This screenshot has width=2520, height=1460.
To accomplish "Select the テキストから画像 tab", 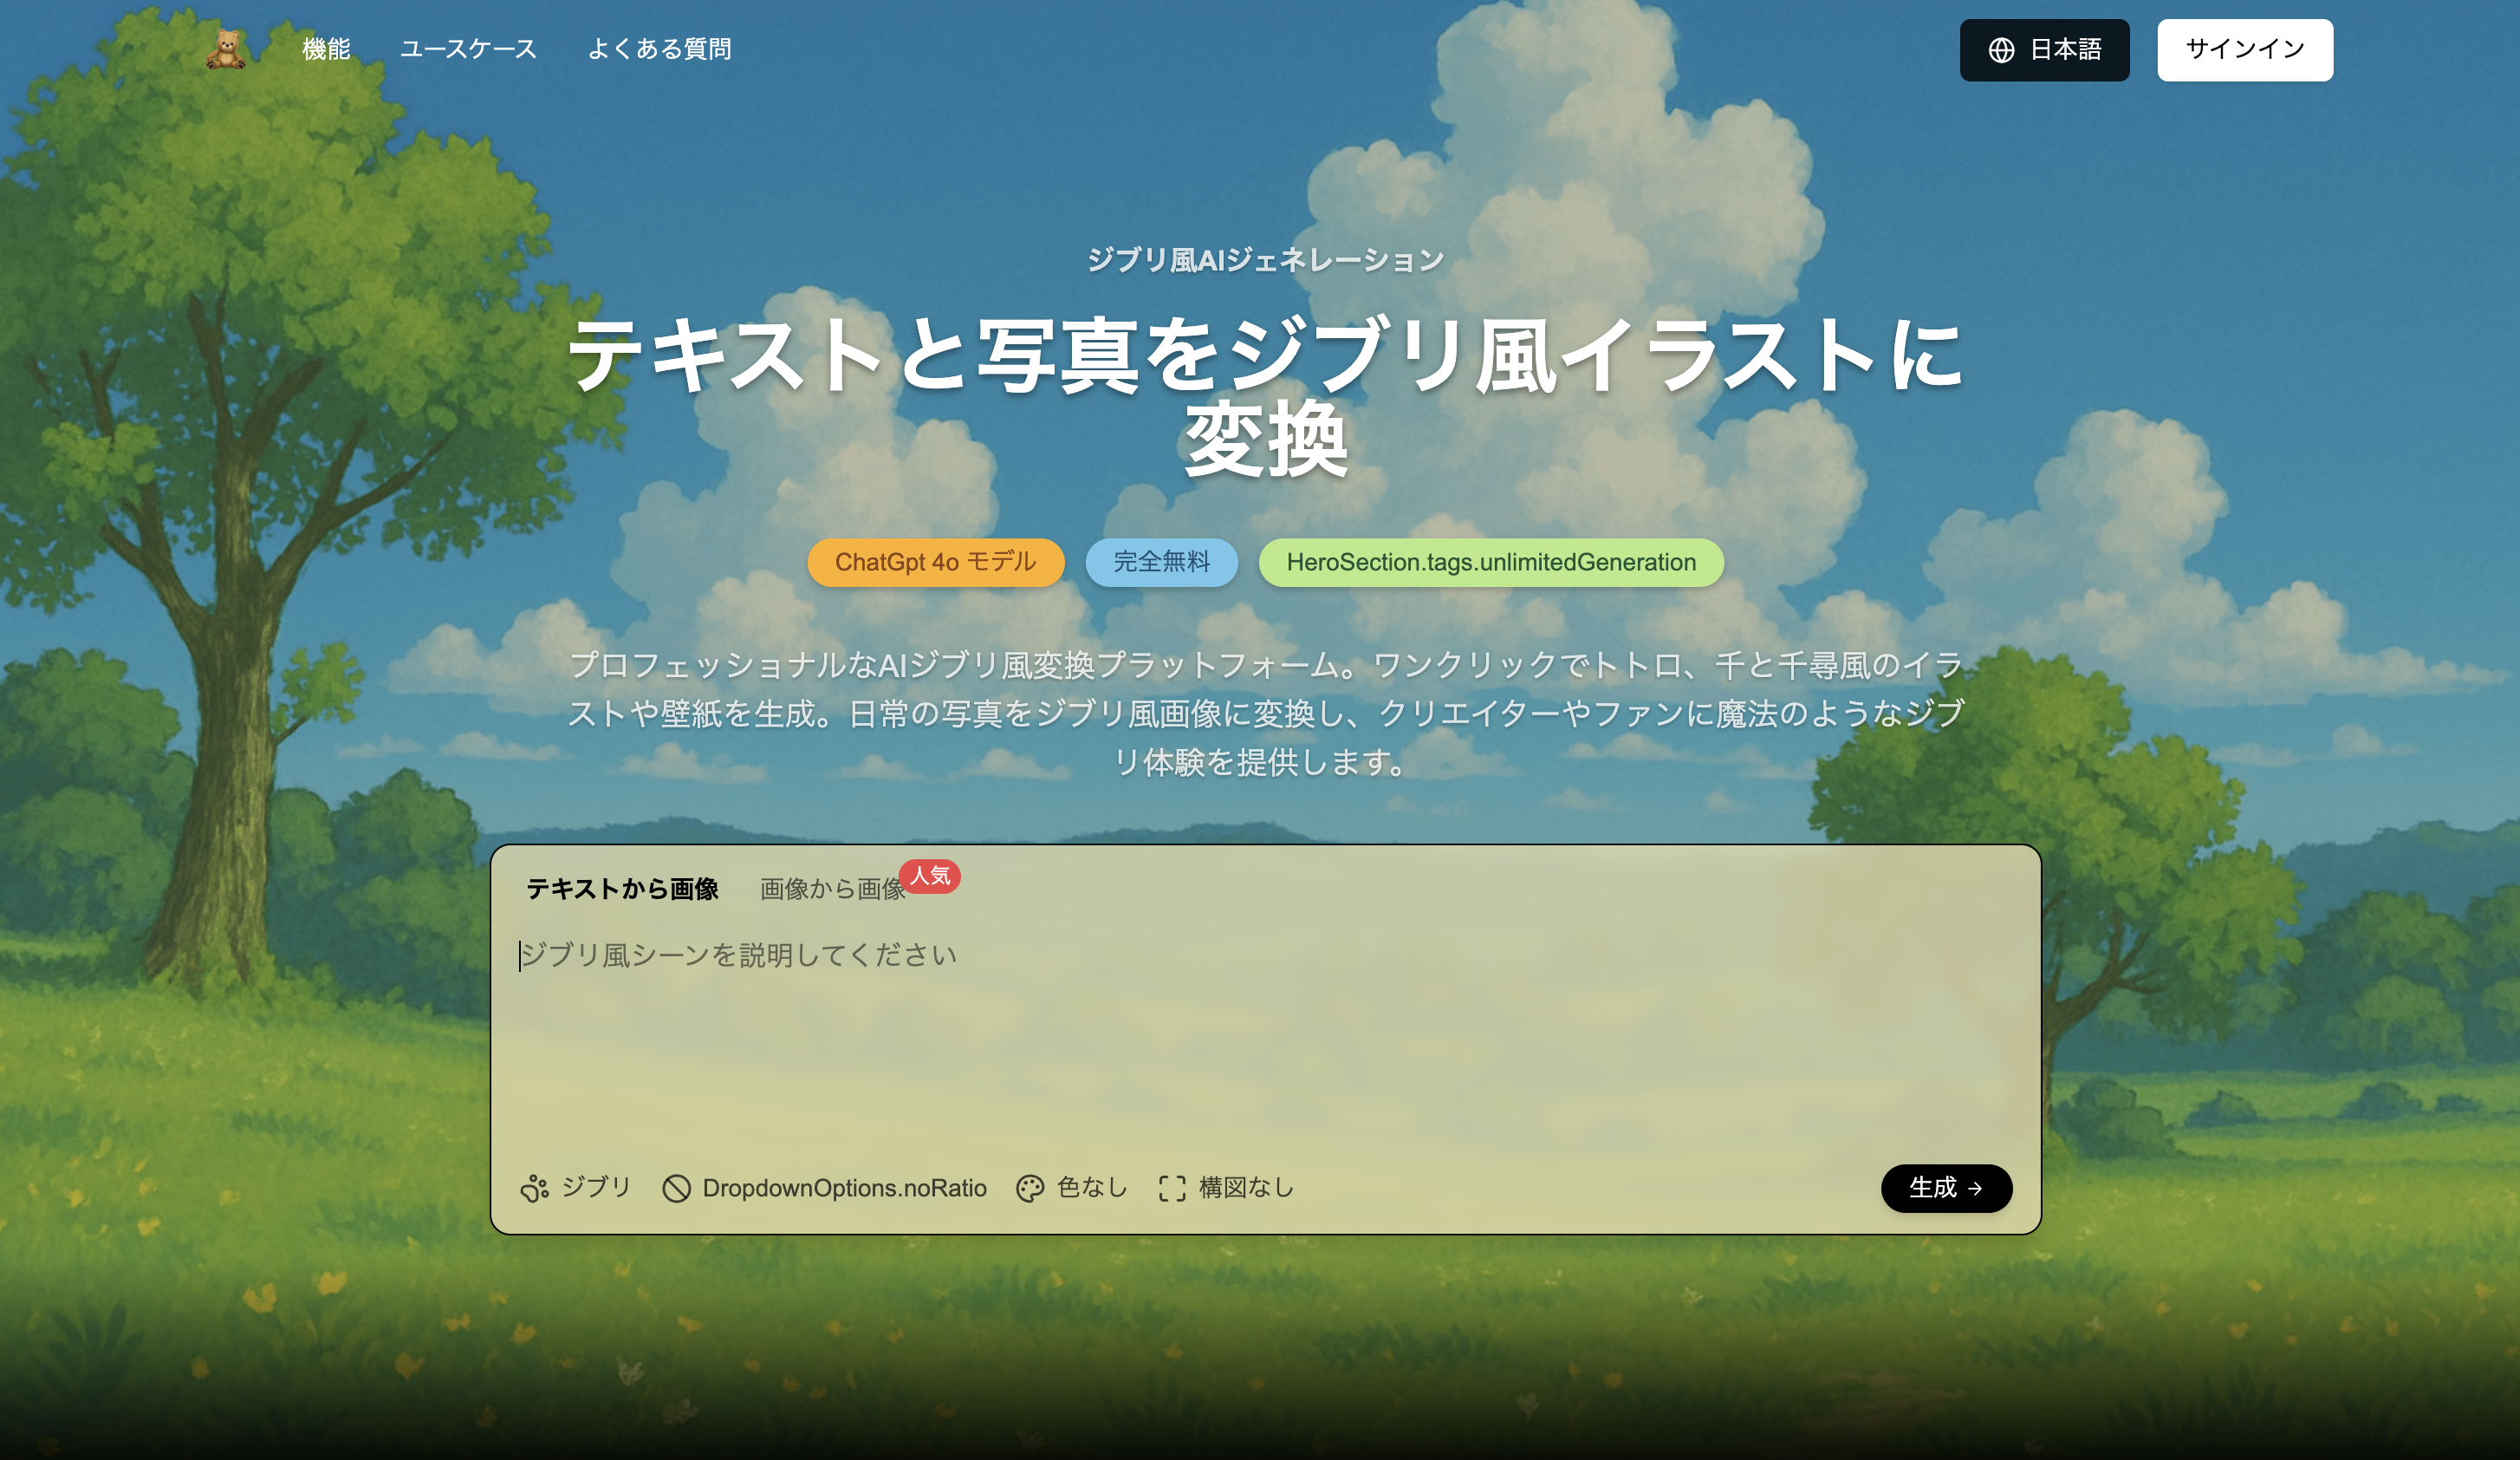I will (x=622, y=889).
